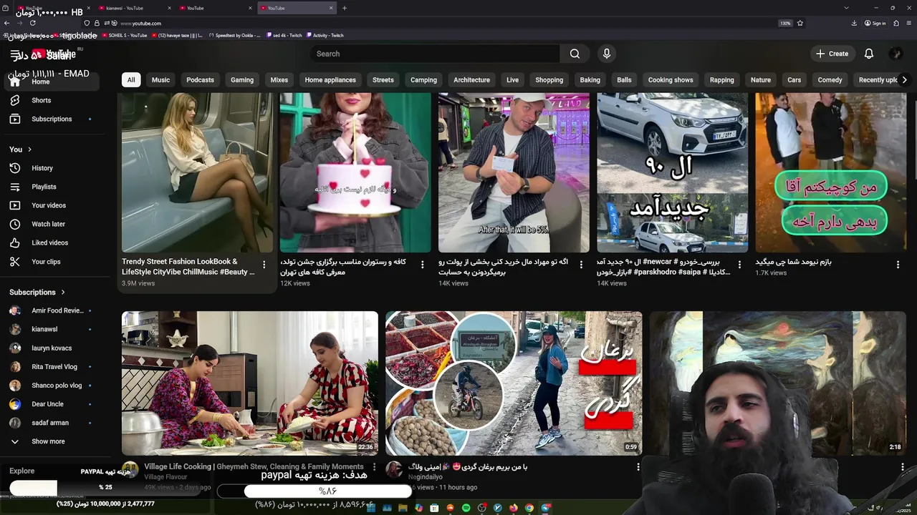The image size is (917, 515).
Task: Click the microphone voice search icon
Action: [x=607, y=54]
